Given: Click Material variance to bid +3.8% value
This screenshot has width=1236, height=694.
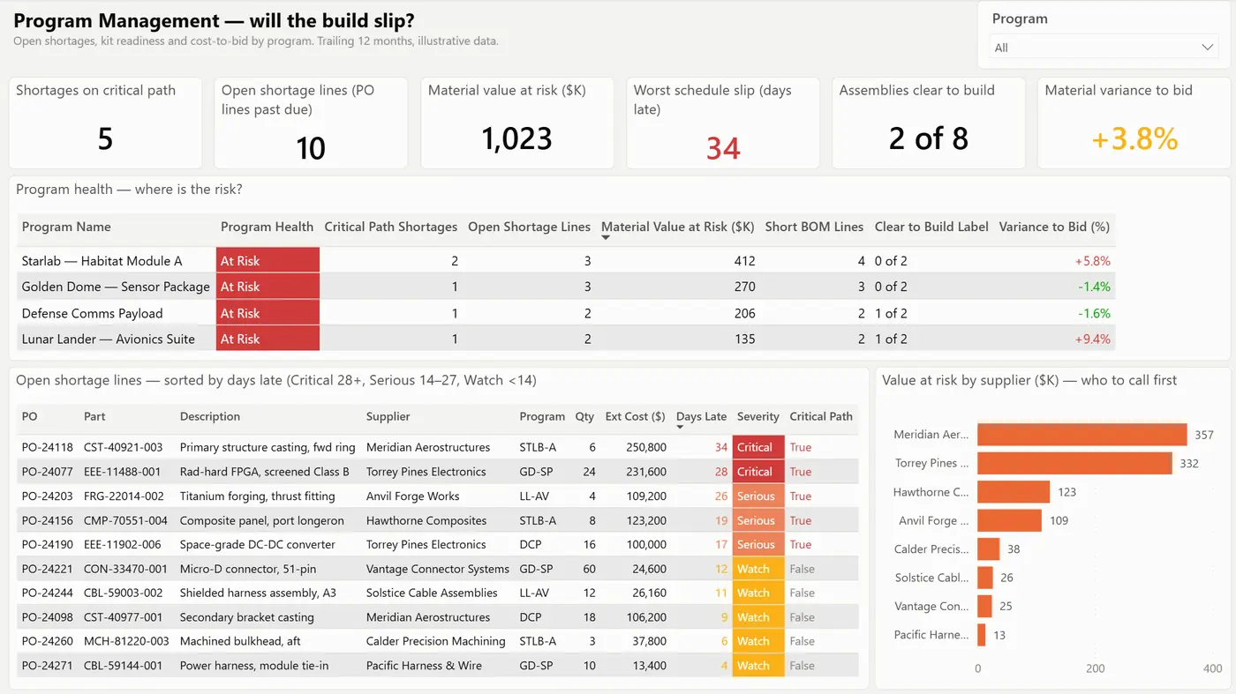Looking at the screenshot, I should pos(1134,138).
